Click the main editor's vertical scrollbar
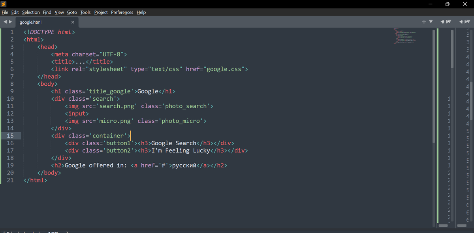Screen dimensions: 474x233 tap(433, 86)
